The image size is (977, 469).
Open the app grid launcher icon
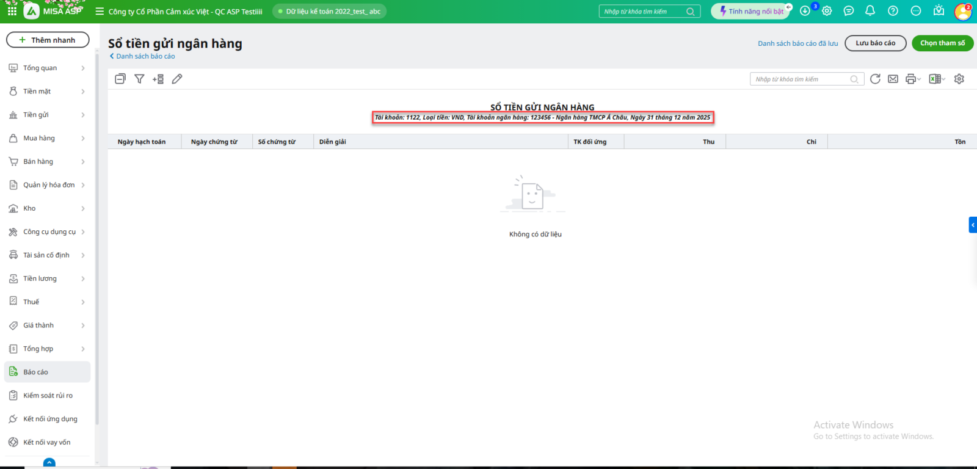pos(12,11)
